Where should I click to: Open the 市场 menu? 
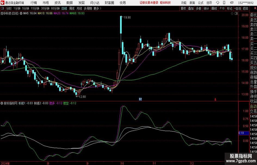[x=46, y=3]
